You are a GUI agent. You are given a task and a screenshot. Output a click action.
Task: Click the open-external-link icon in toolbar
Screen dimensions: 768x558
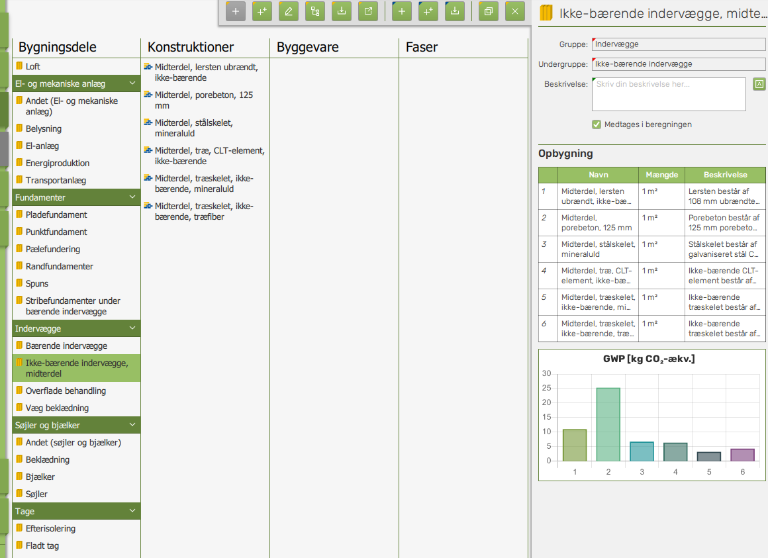(368, 11)
